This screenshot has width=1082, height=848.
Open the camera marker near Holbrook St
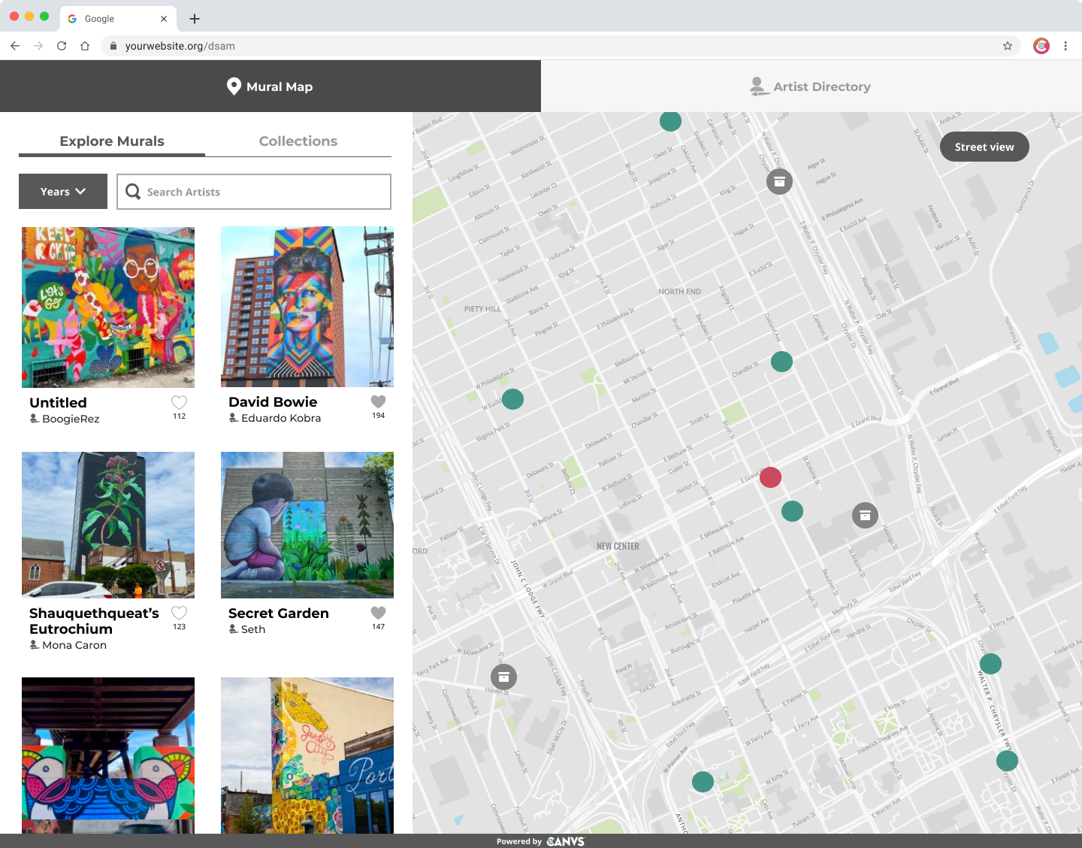click(779, 181)
